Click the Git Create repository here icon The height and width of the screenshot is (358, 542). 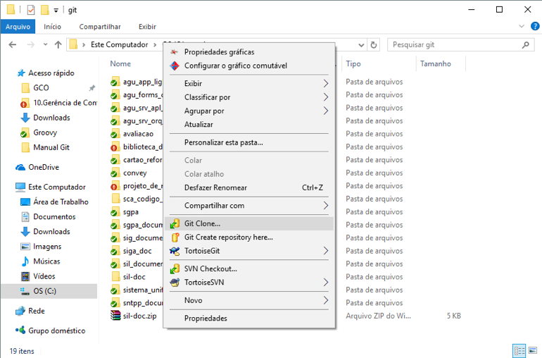pyautogui.click(x=175, y=237)
